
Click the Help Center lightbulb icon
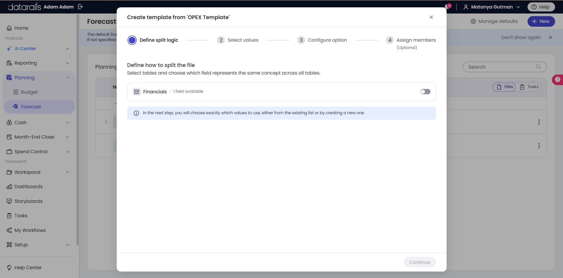click(9, 268)
